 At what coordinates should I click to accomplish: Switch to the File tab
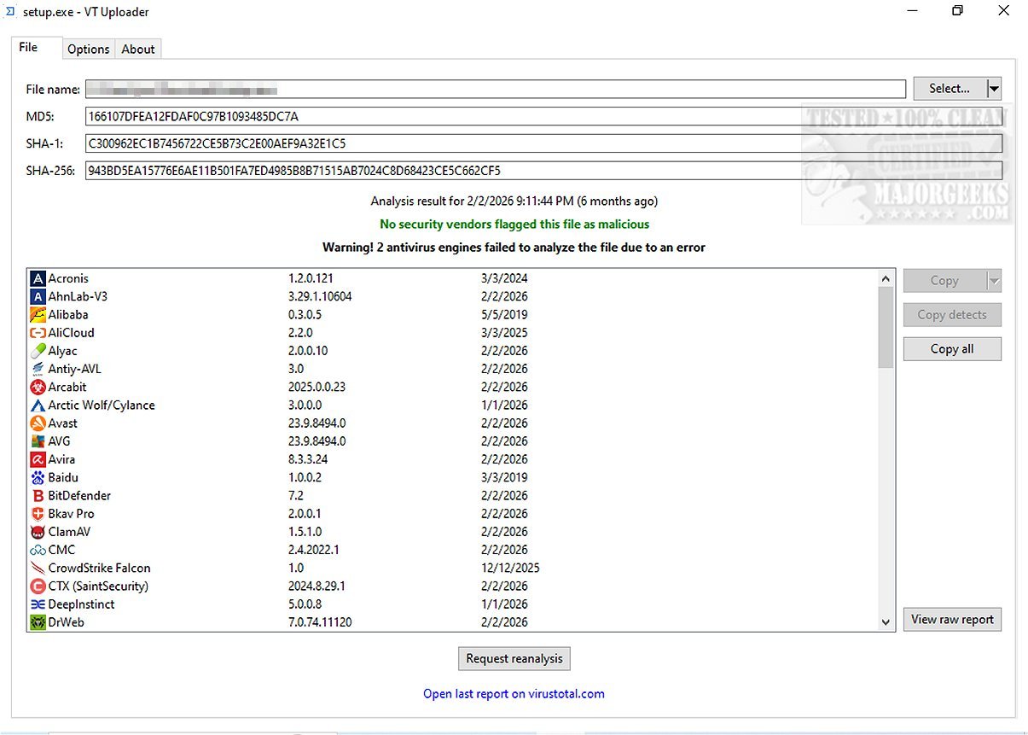[x=37, y=48]
